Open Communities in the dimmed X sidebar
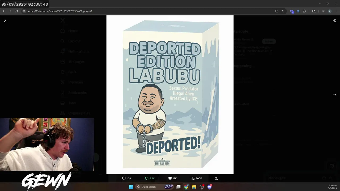 (75, 113)
